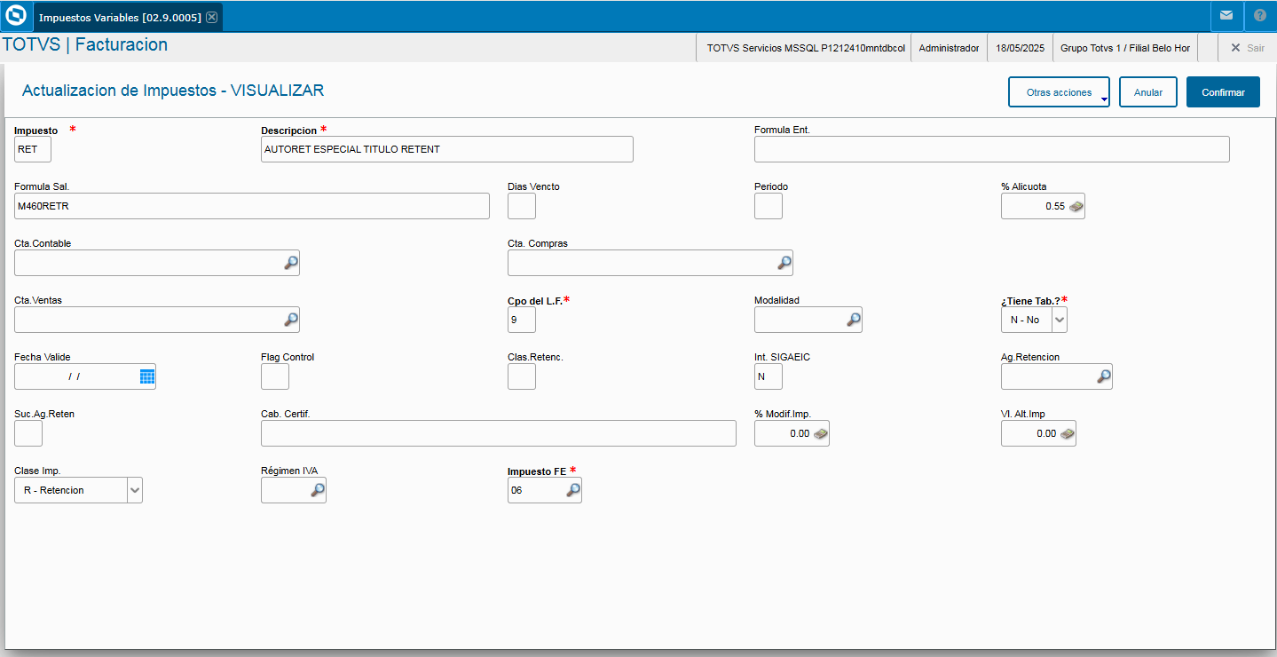
Task: Open Impuesto FE lookup magnifier
Action: click(572, 490)
